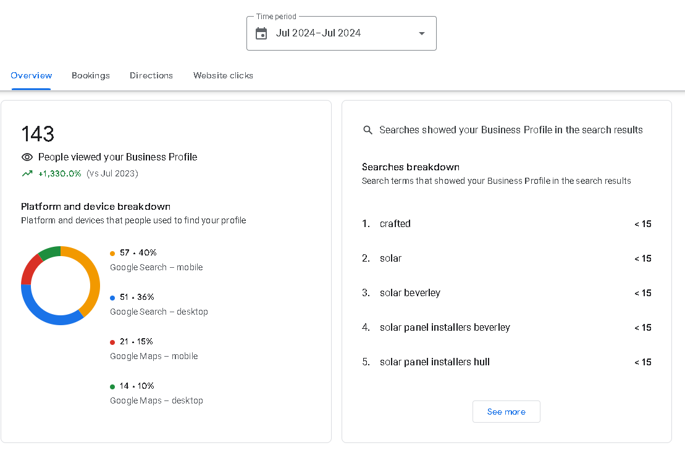This screenshot has width=685, height=456.
Task: Click the green trending-up arrow icon
Action: pyautogui.click(x=27, y=174)
